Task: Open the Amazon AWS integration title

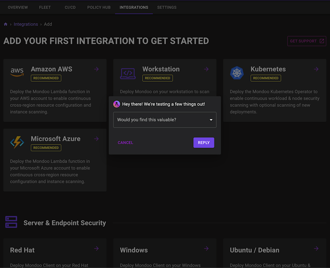Action: [x=51, y=69]
